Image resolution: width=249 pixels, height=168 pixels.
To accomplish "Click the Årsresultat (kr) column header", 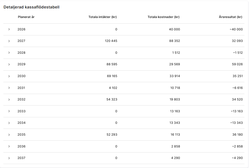I will (231, 17).
